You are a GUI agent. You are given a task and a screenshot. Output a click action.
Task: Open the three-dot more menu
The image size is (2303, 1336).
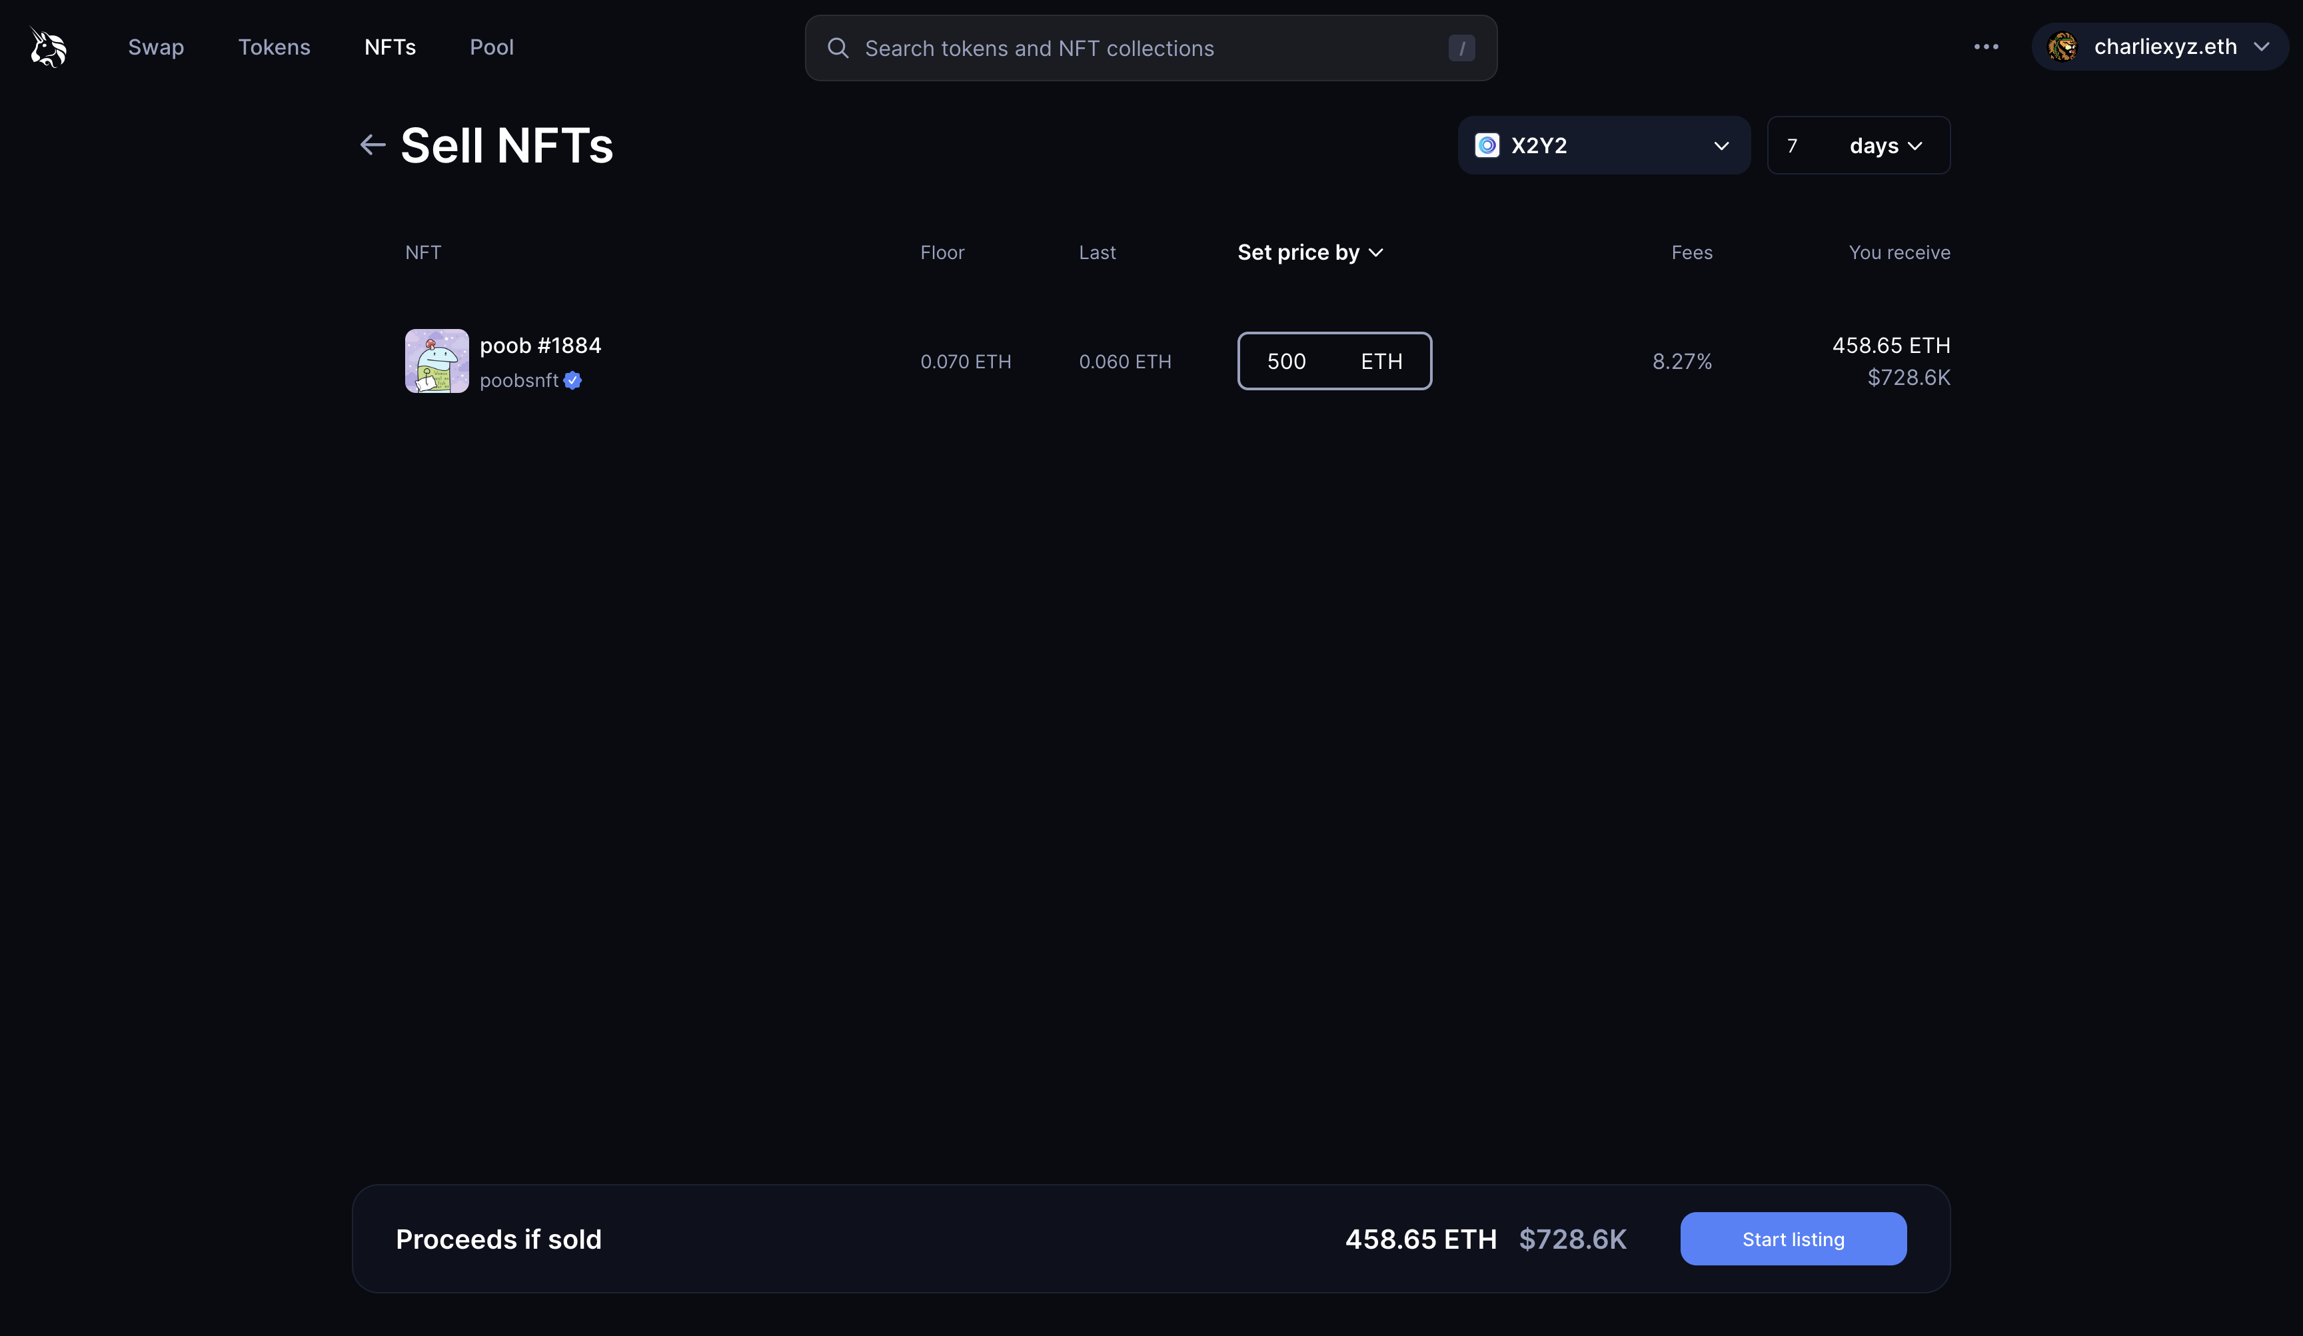coord(1985,47)
